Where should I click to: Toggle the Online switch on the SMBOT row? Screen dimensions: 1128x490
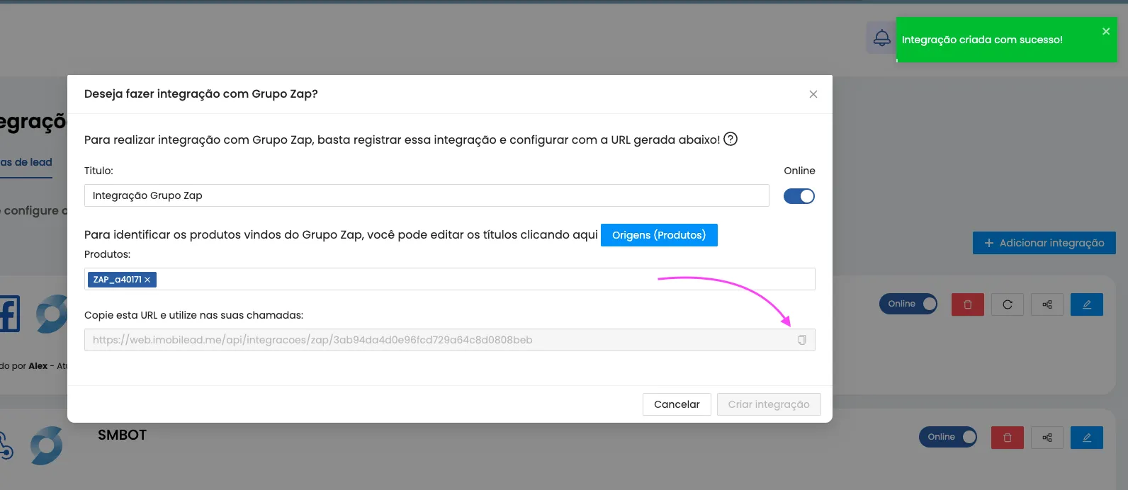click(948, 437)
